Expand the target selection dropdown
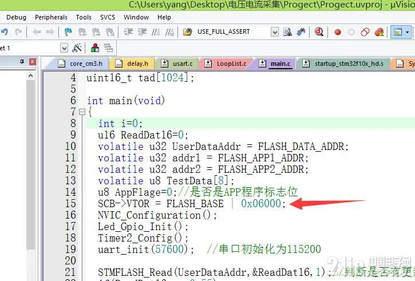The height and width of the screenshot is (281, 415). (64, 48)
